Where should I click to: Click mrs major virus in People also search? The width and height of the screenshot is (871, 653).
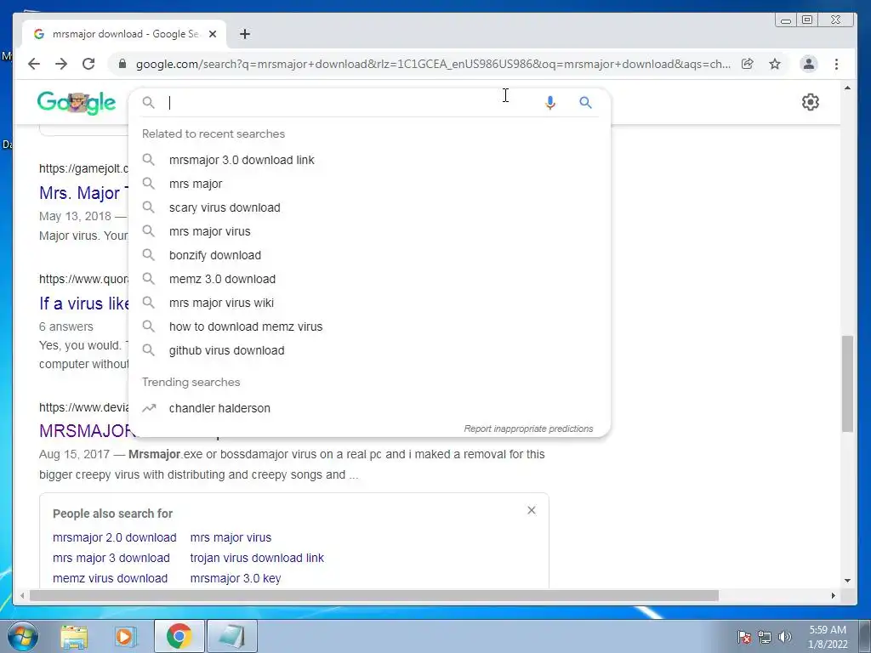click(x=231, y=537)
